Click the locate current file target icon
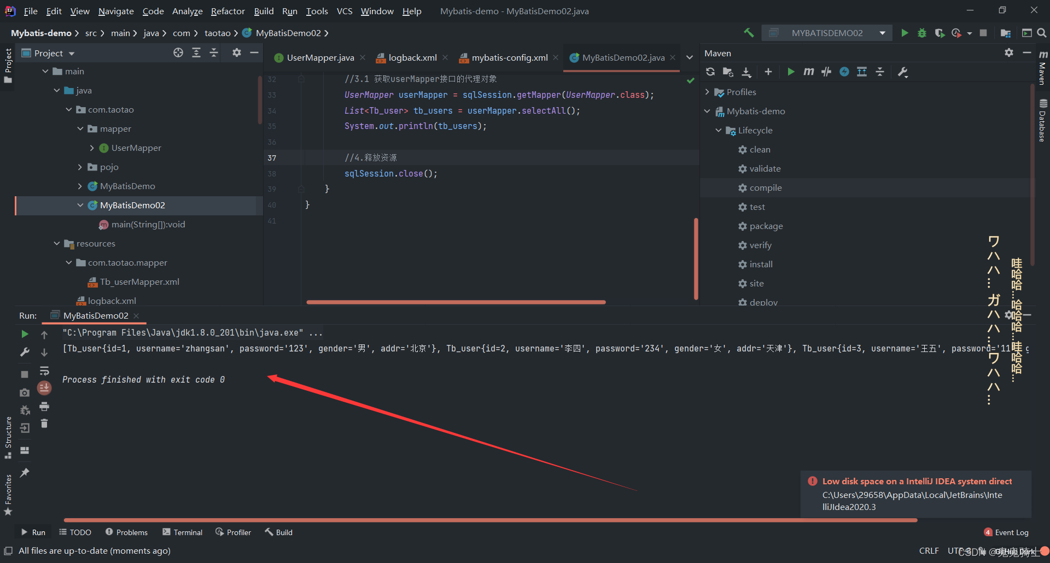The image size is (1050, 563). point(178,52)
